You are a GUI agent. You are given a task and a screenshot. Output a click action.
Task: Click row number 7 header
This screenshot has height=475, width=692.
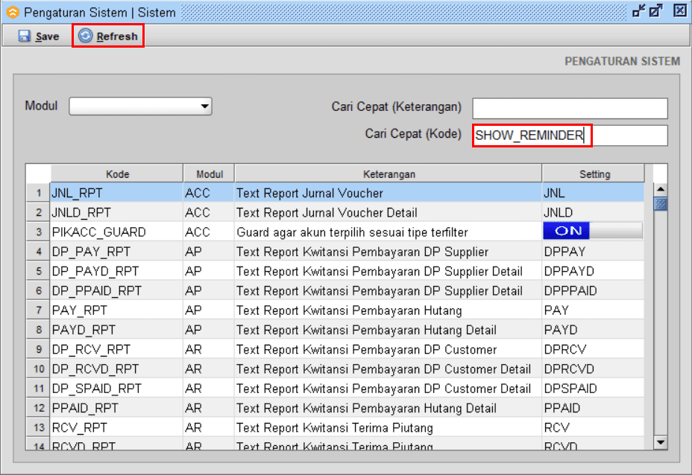(x=38, y=310)
